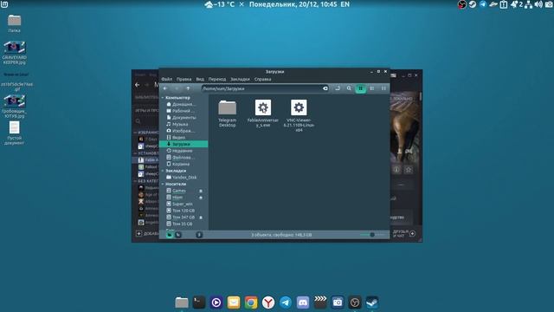Screen dimensions: 554x312
Task: Click back arrow in Steam window
Action: point(138,85)
